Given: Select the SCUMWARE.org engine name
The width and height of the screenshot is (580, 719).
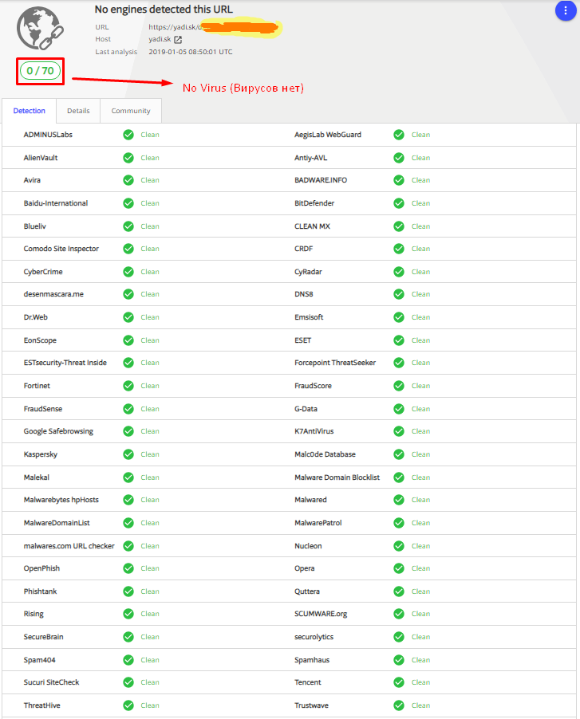Looking at the screenshot, I should (321, 614).
